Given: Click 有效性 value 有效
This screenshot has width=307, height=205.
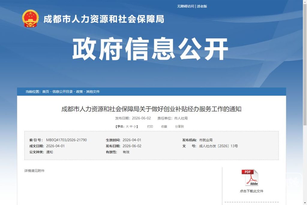Looking at the screenshot, I should [126, 152].
